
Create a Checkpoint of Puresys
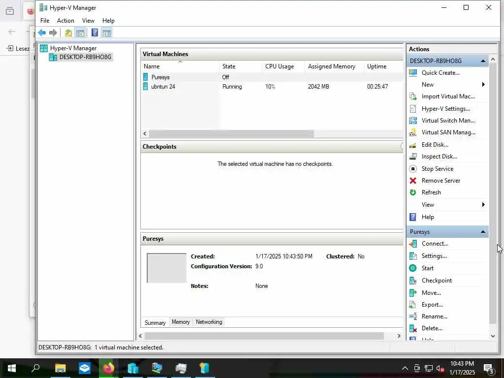[x=437, y=281]
